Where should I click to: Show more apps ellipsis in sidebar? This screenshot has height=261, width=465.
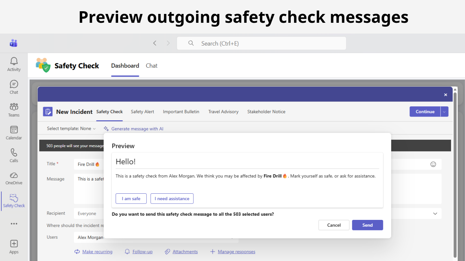[14, 224]
